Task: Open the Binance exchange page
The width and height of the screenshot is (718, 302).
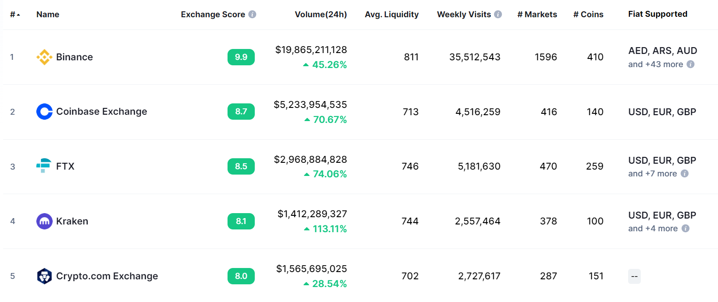Action: [74, 57]
